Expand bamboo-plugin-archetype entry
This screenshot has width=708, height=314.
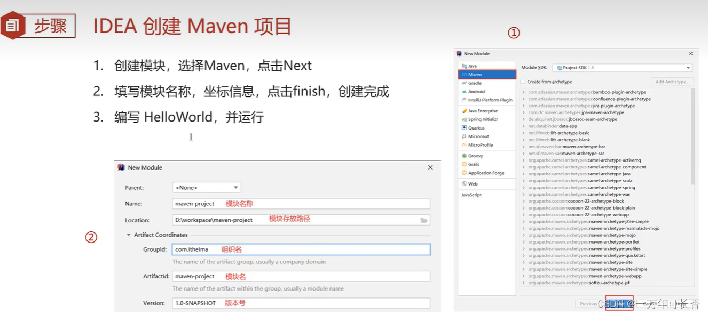(524, 92)
